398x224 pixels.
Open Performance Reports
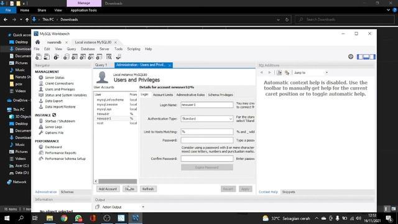[60, 152]
